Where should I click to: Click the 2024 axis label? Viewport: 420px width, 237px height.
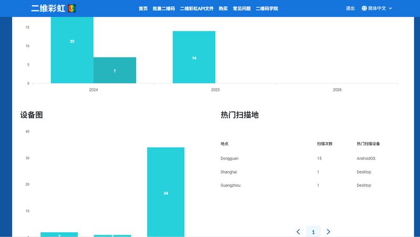coord(93,90)
